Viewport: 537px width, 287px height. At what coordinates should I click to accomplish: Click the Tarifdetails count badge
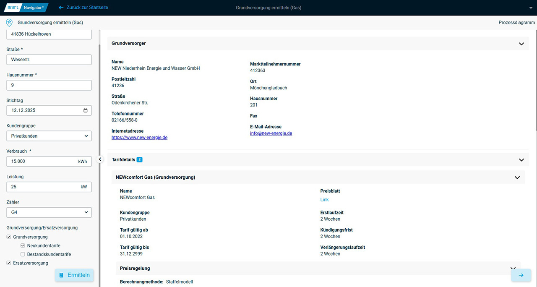pyautogui.click(x=139, y=160)
